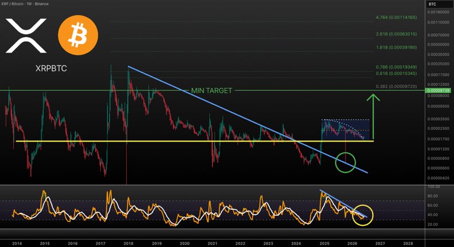Click price axis value 0.00002500
Viewport: 454px width, 247px height.
point(439,128)
